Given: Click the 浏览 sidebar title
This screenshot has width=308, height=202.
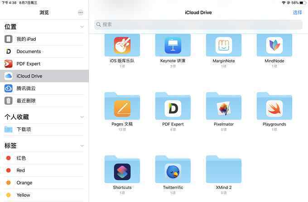Looking at the screenshot, I should 44,13.
